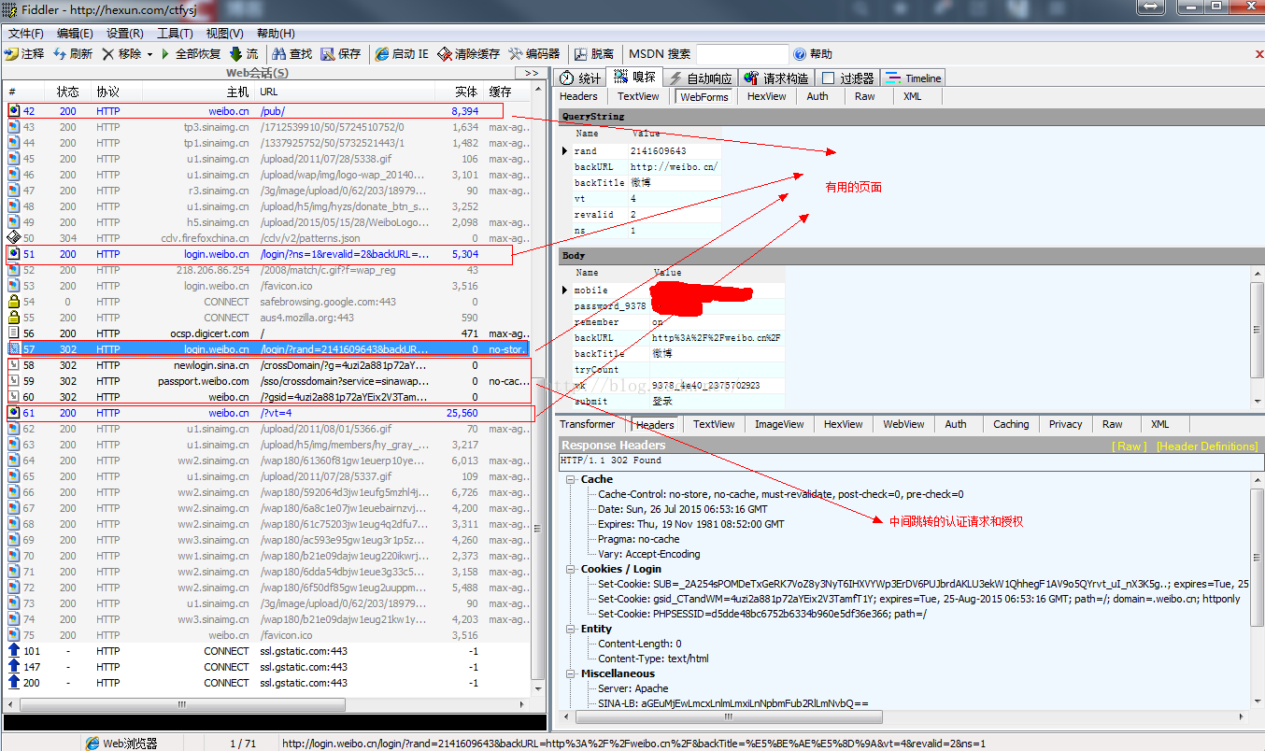Click 全部恢复 resume all icon

tap(165, 54)
